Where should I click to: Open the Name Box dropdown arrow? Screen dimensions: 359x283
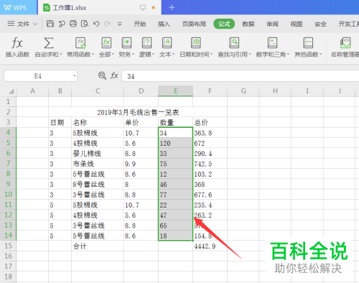(x=75, y=76)
